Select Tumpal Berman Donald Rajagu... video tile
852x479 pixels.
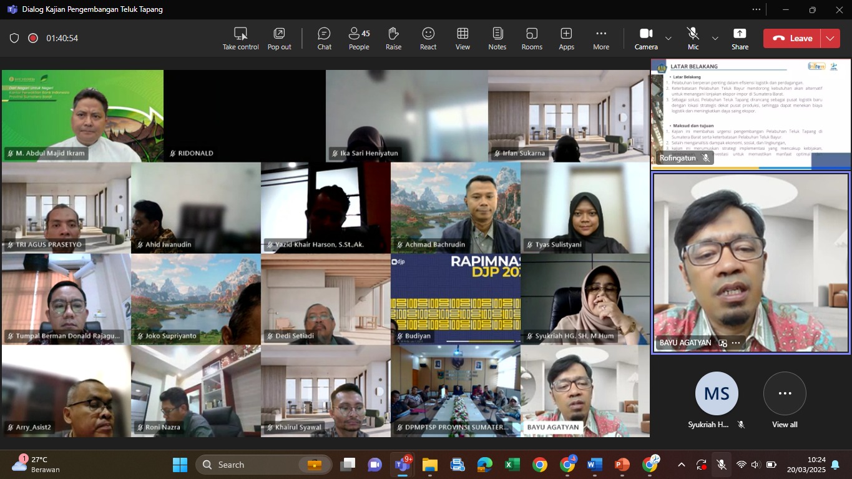[x=66, y=299]
